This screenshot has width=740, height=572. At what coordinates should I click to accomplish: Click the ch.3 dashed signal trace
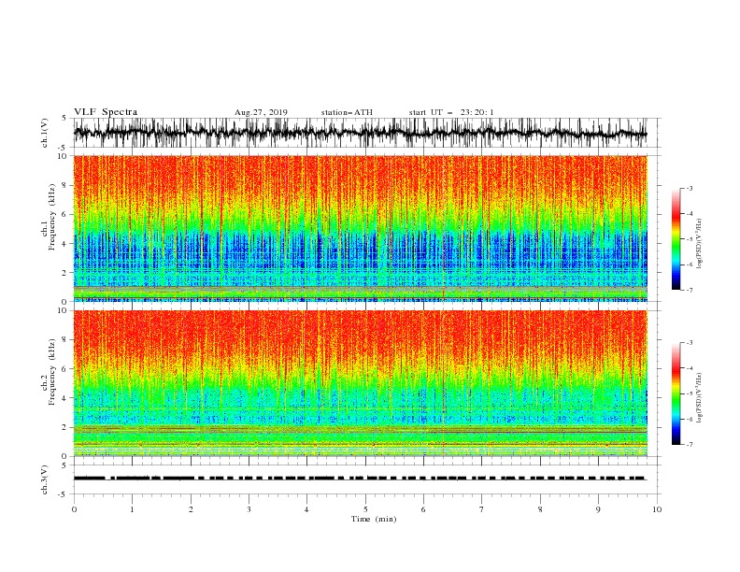point(360,479)
